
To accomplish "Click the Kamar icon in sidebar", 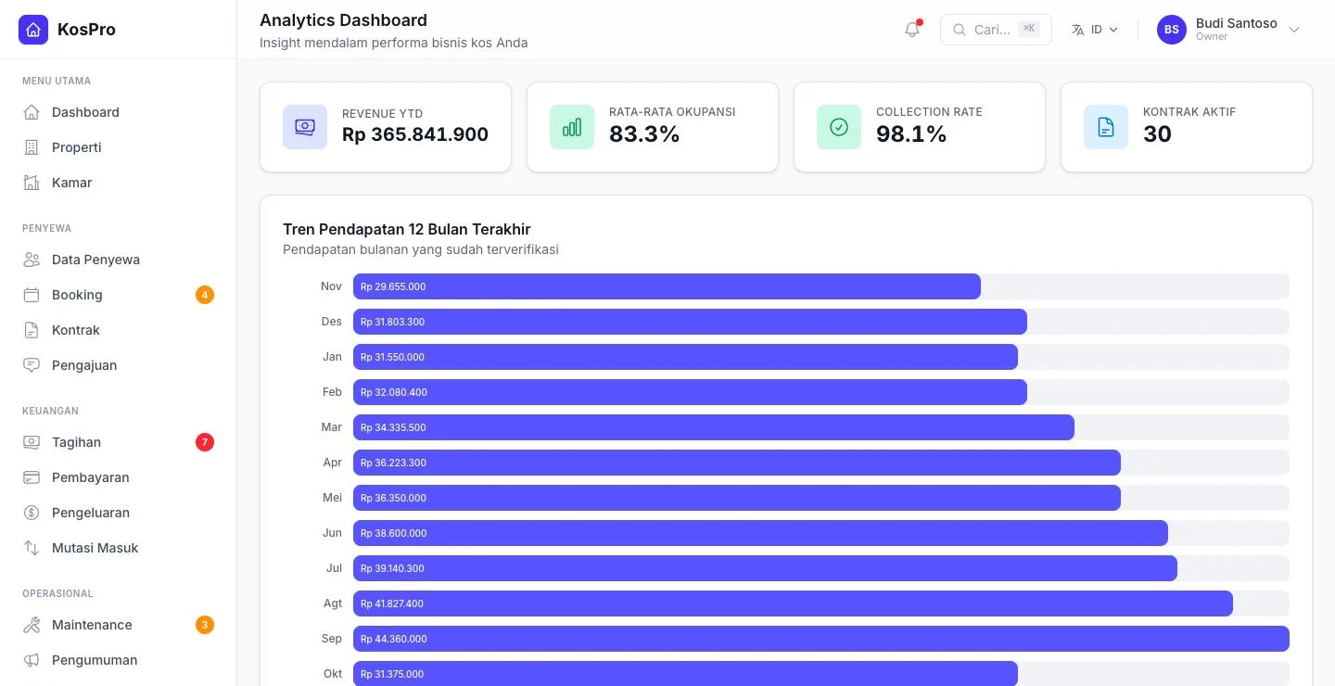I will [32, 183].
